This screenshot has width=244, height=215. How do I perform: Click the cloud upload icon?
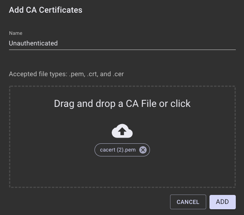(x=122, y=131)
